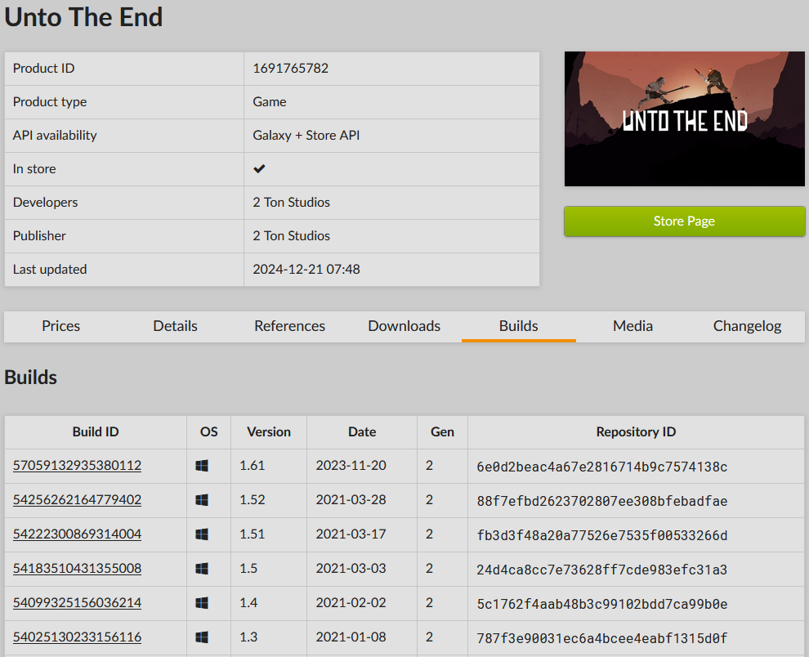Open the Prices tab
Image resolution: width=809 pixels, height=657 pixels.
click(61, 326)
